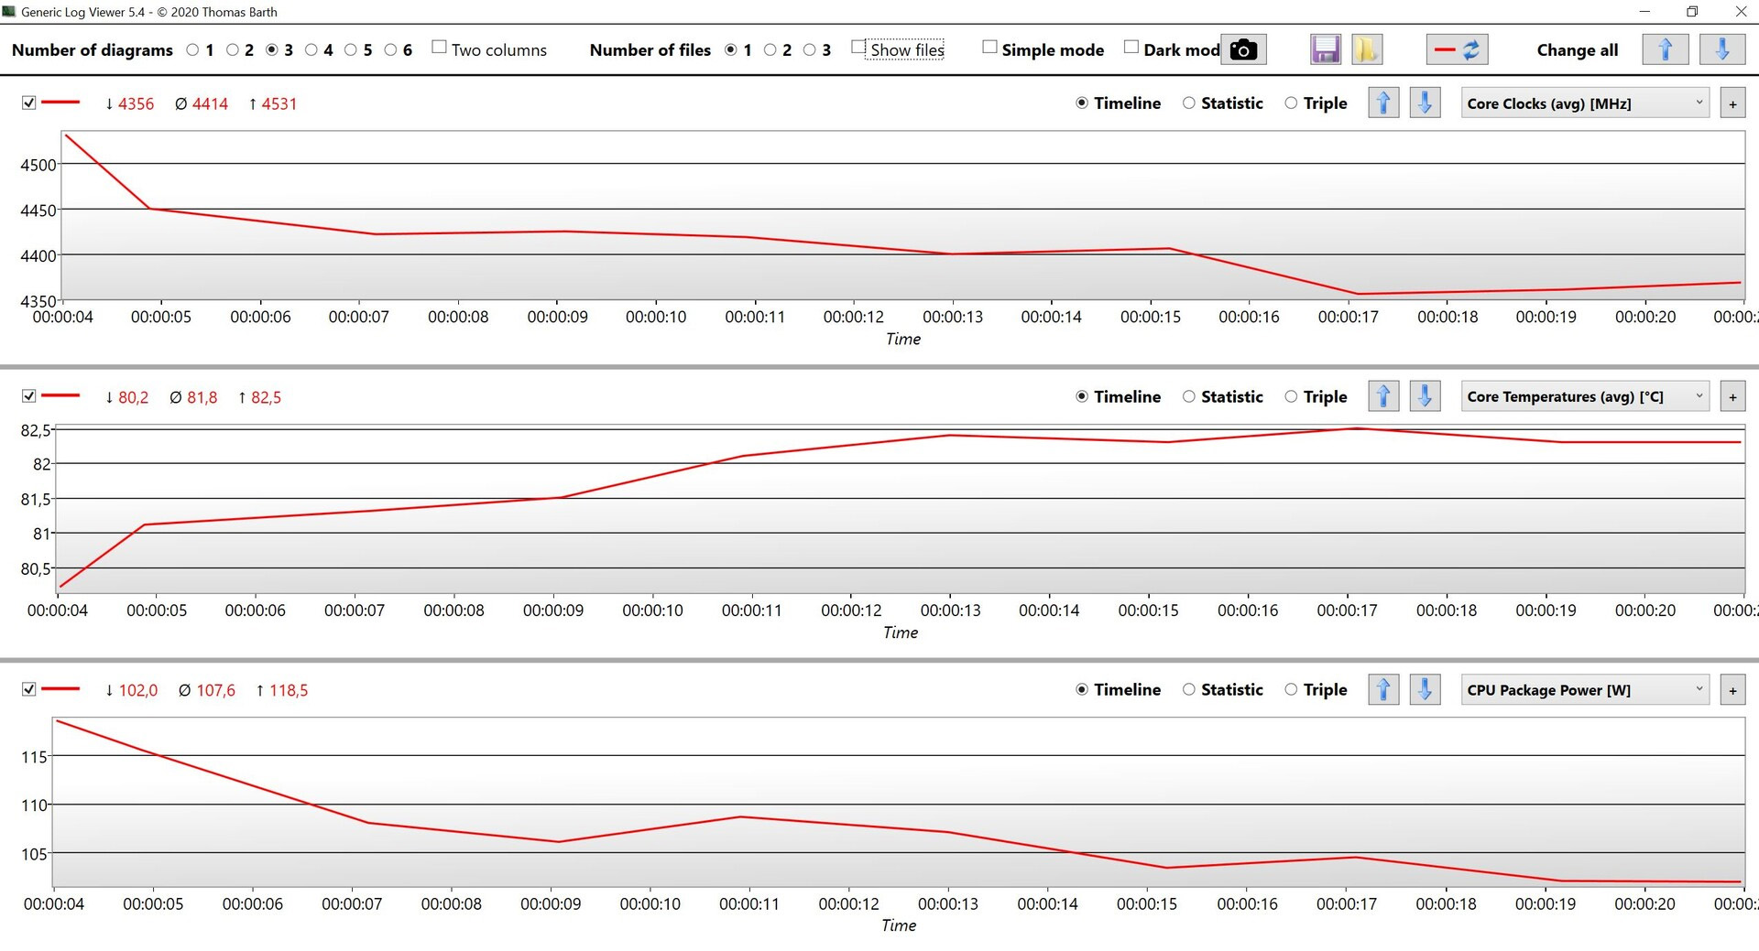
Task: Move Core Temperatures diagram up
Action: click(x=1383, y=396)
